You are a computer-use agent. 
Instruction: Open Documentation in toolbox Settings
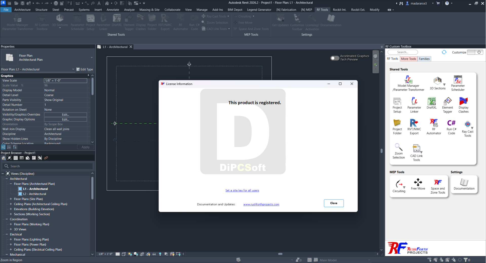click(464, 184)
